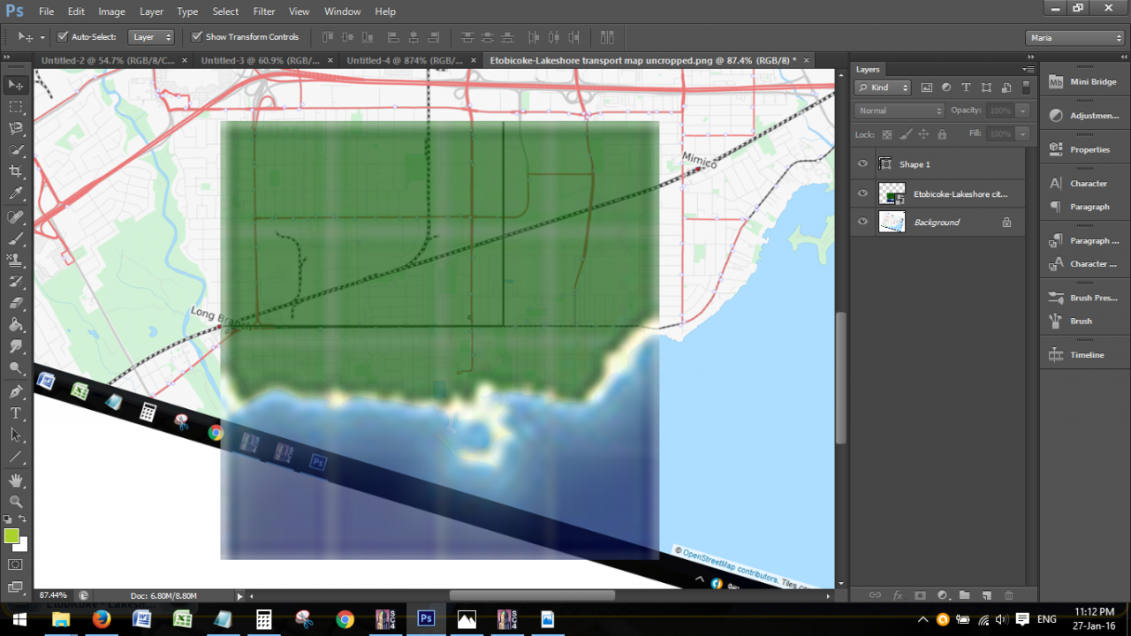Open the Brush Presets panel
This screenshot has height=636, width=1131.
coord(1083,298)
